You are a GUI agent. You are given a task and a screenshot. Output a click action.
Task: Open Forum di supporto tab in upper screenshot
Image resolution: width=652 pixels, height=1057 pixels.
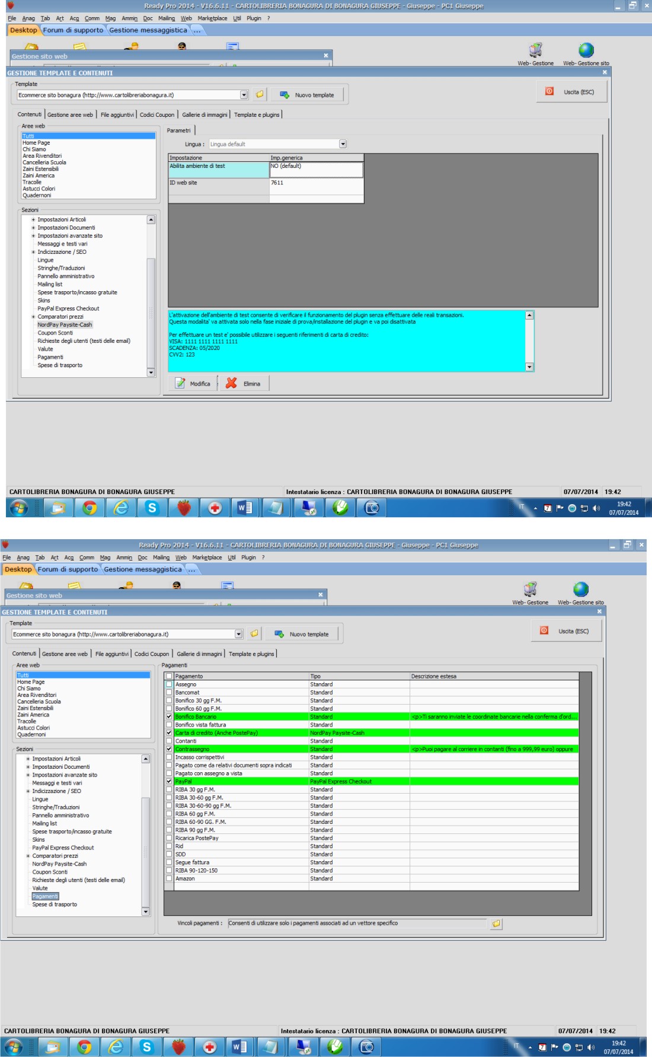pyautogui.click(x=73, y=30)
